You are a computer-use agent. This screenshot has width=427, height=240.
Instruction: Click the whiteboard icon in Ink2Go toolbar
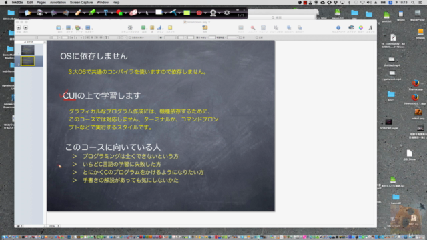[159, 12]
